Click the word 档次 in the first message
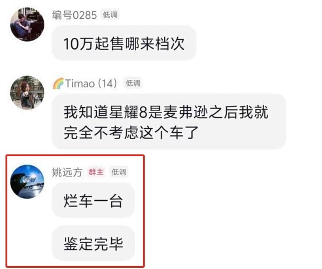Screen dimensions: 322x269 [x=169, y=44]
